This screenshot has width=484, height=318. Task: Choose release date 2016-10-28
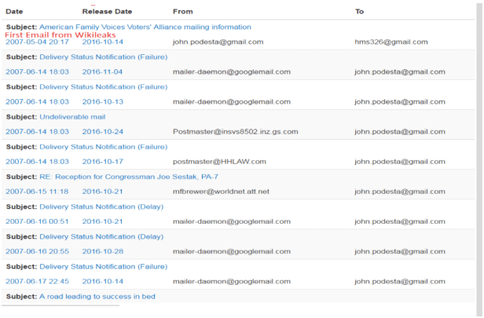click(103, 251)
